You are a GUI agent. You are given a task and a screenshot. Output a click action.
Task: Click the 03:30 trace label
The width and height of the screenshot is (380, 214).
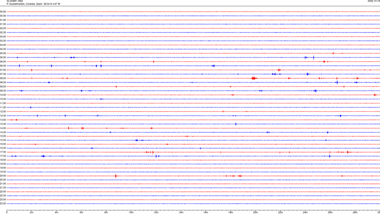point(3,41)
